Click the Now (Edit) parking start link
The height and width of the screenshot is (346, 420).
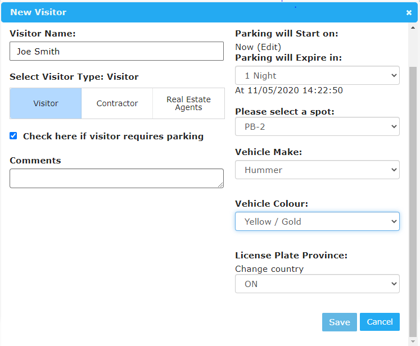[258, 47]
